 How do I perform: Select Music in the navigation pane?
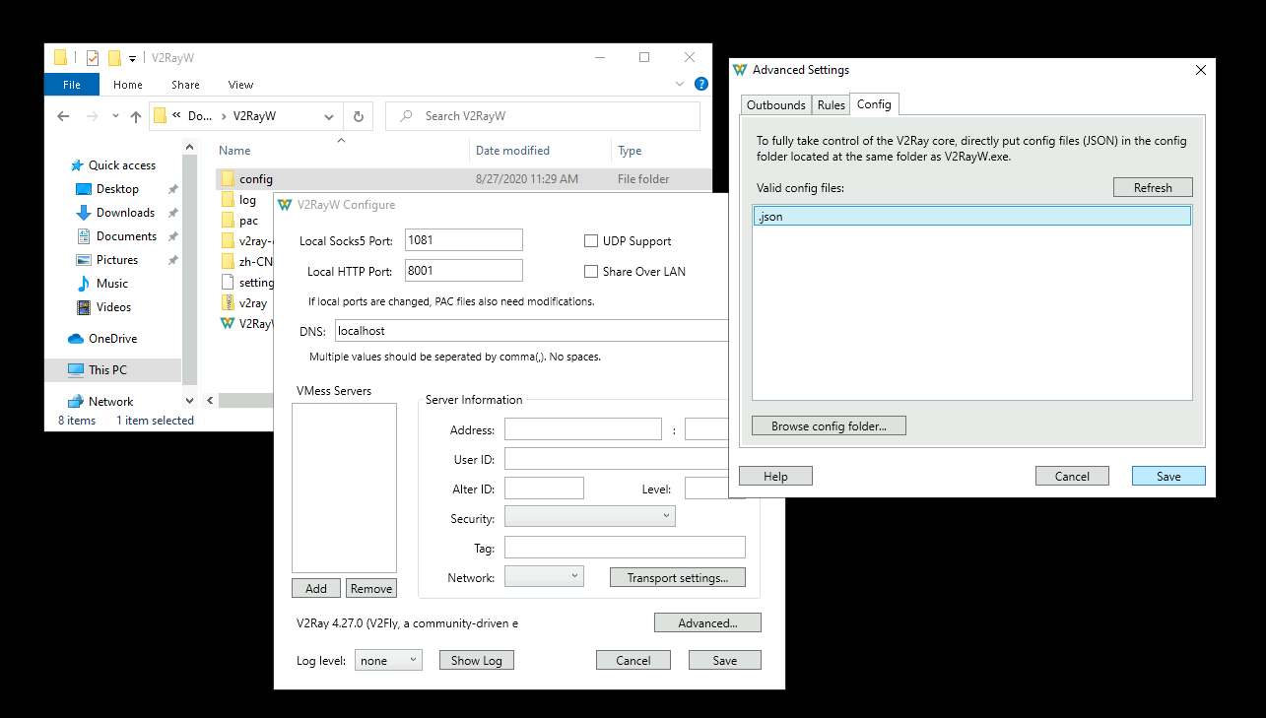pyautogui.click(x=102, y=284)
